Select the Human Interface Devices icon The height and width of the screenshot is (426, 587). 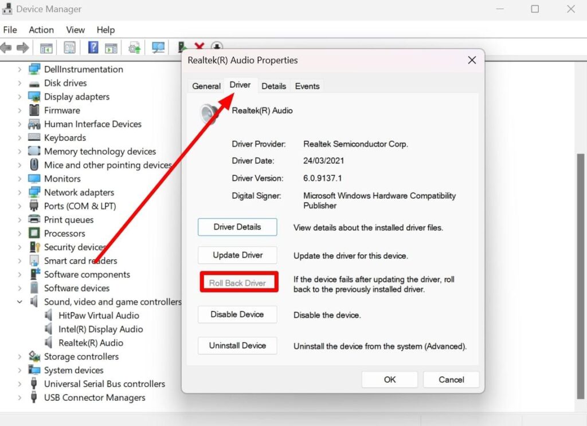(34, 124)
